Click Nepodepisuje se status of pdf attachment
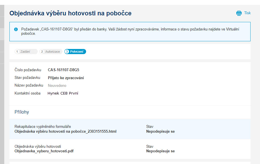The width and height of the screenshot is (260, 164). coord(160,151)
